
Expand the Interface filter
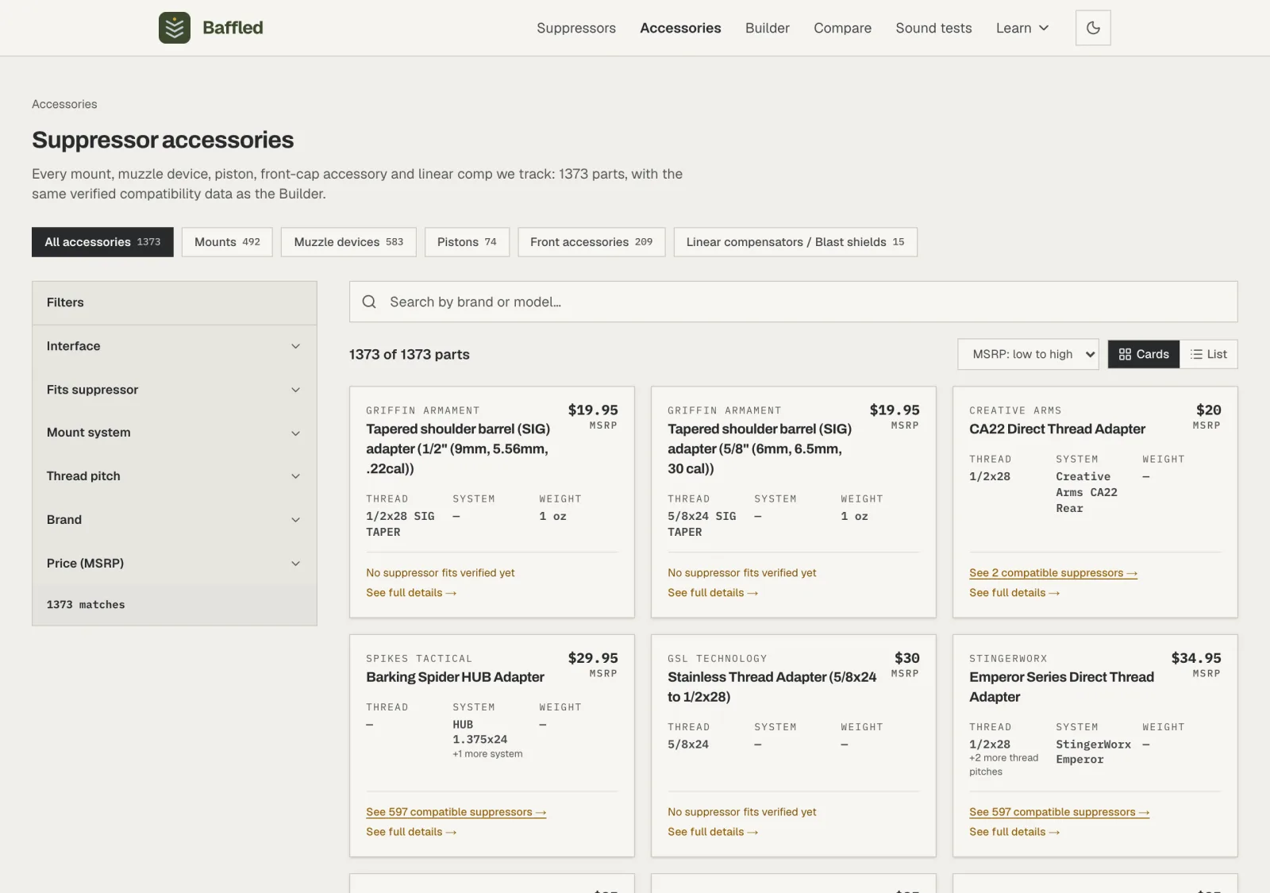(x=175, y=346)
